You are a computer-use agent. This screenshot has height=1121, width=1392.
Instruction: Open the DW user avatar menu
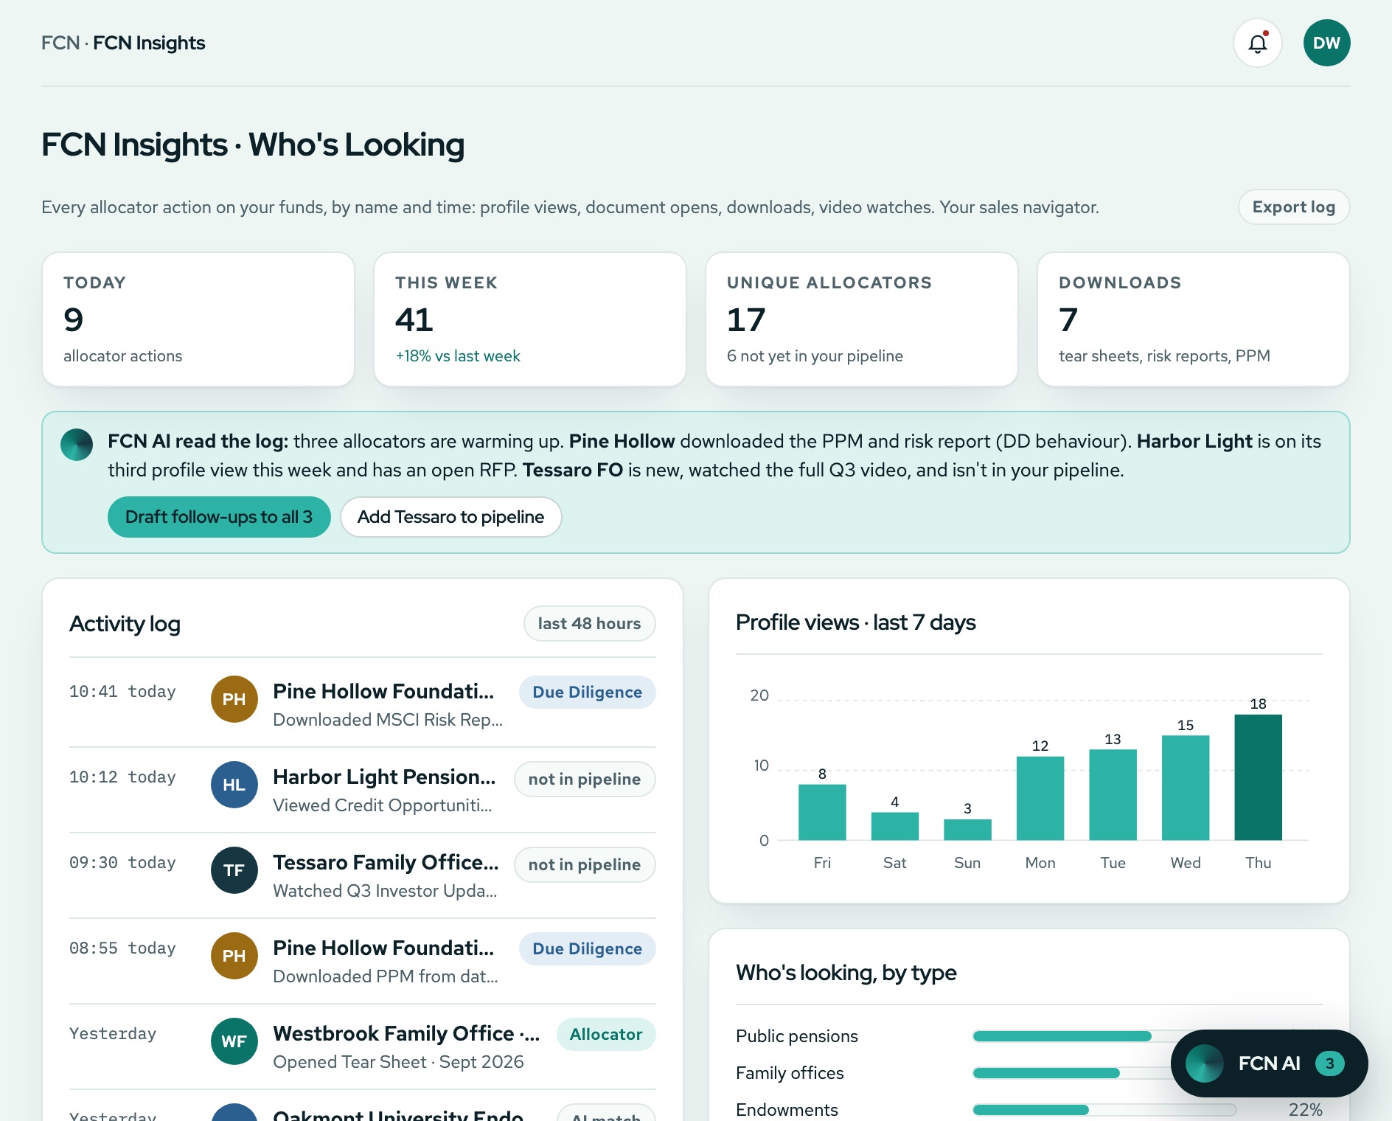[x=1327, y=43]
